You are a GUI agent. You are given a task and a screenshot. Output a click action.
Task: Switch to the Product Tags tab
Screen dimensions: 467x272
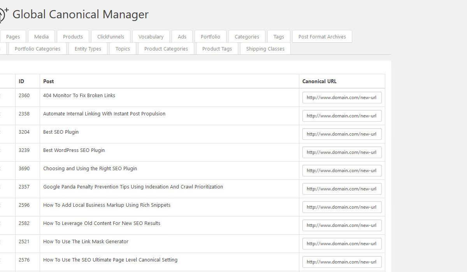[x=217, y=49]
